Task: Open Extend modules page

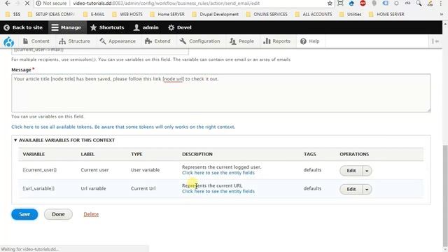Action: coord(157,41)
